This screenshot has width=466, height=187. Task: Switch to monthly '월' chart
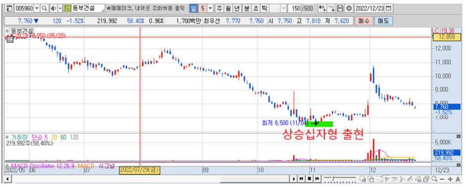[x=228, y=8]
